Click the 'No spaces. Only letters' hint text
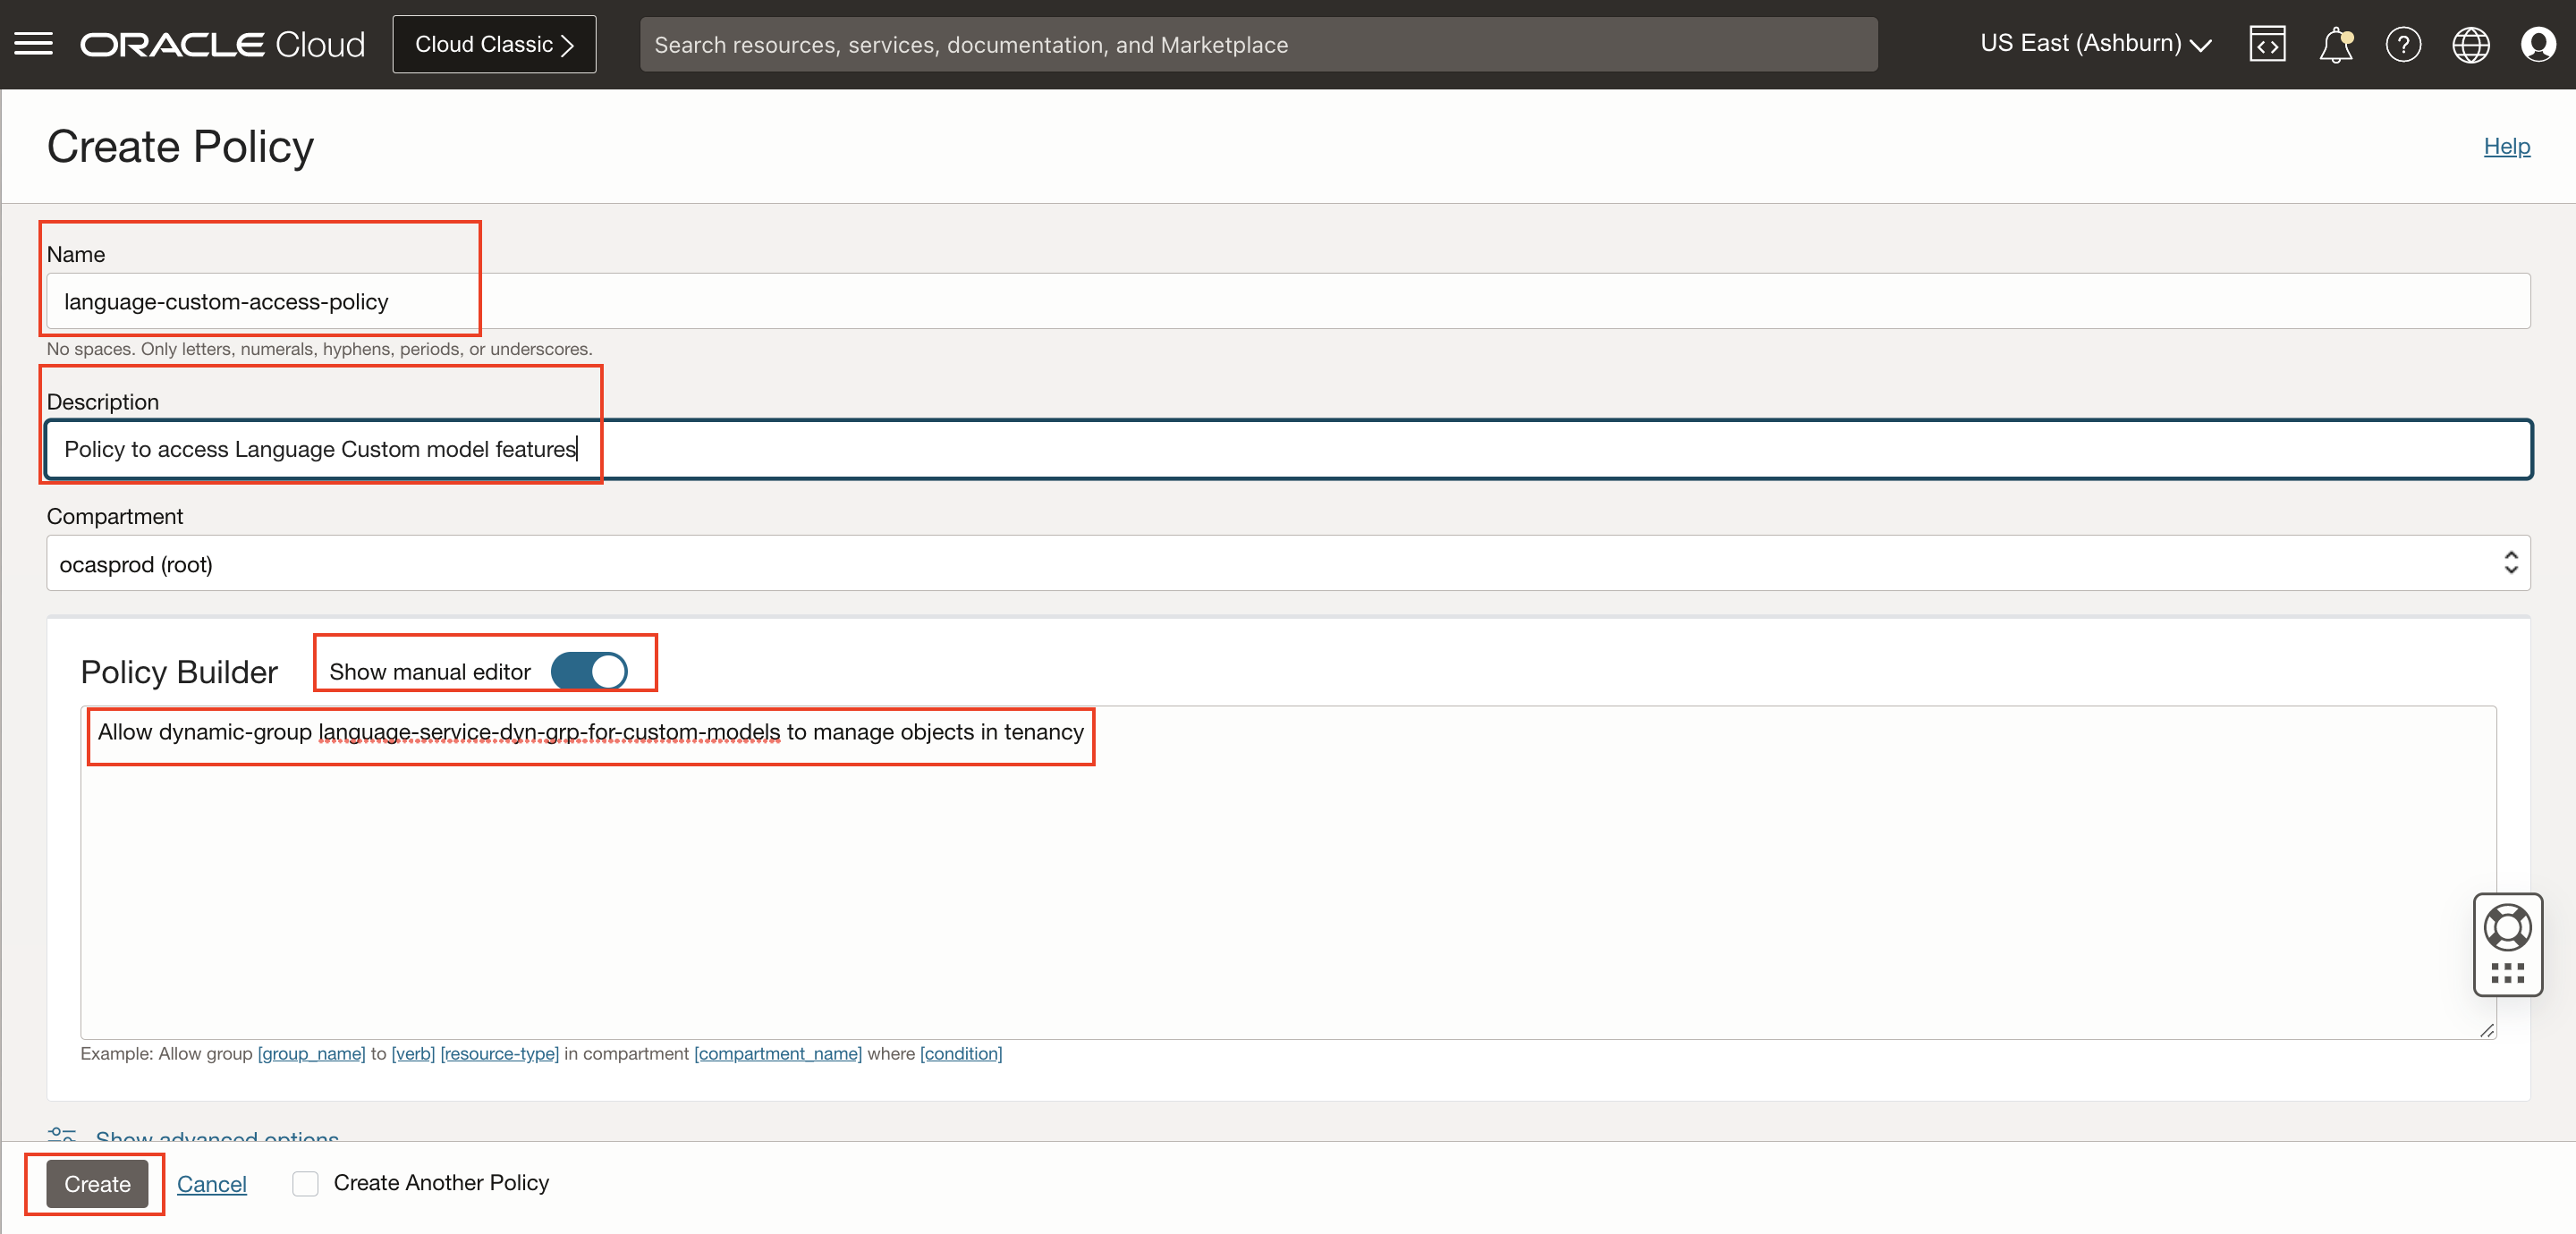Viewport: 2576px width, 1234px height. click(319, 349)
